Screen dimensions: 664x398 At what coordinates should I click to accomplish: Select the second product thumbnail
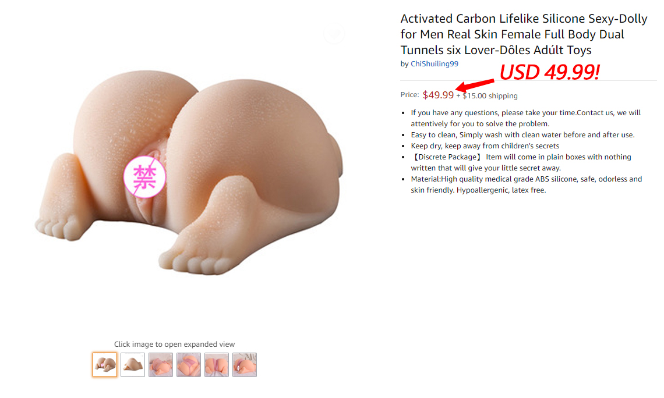coord(133,365)
